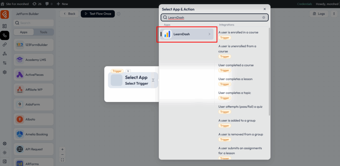Go Back from the flow builder
The image size is (340, 166).
pyautogui.click(x=69, y=14)
